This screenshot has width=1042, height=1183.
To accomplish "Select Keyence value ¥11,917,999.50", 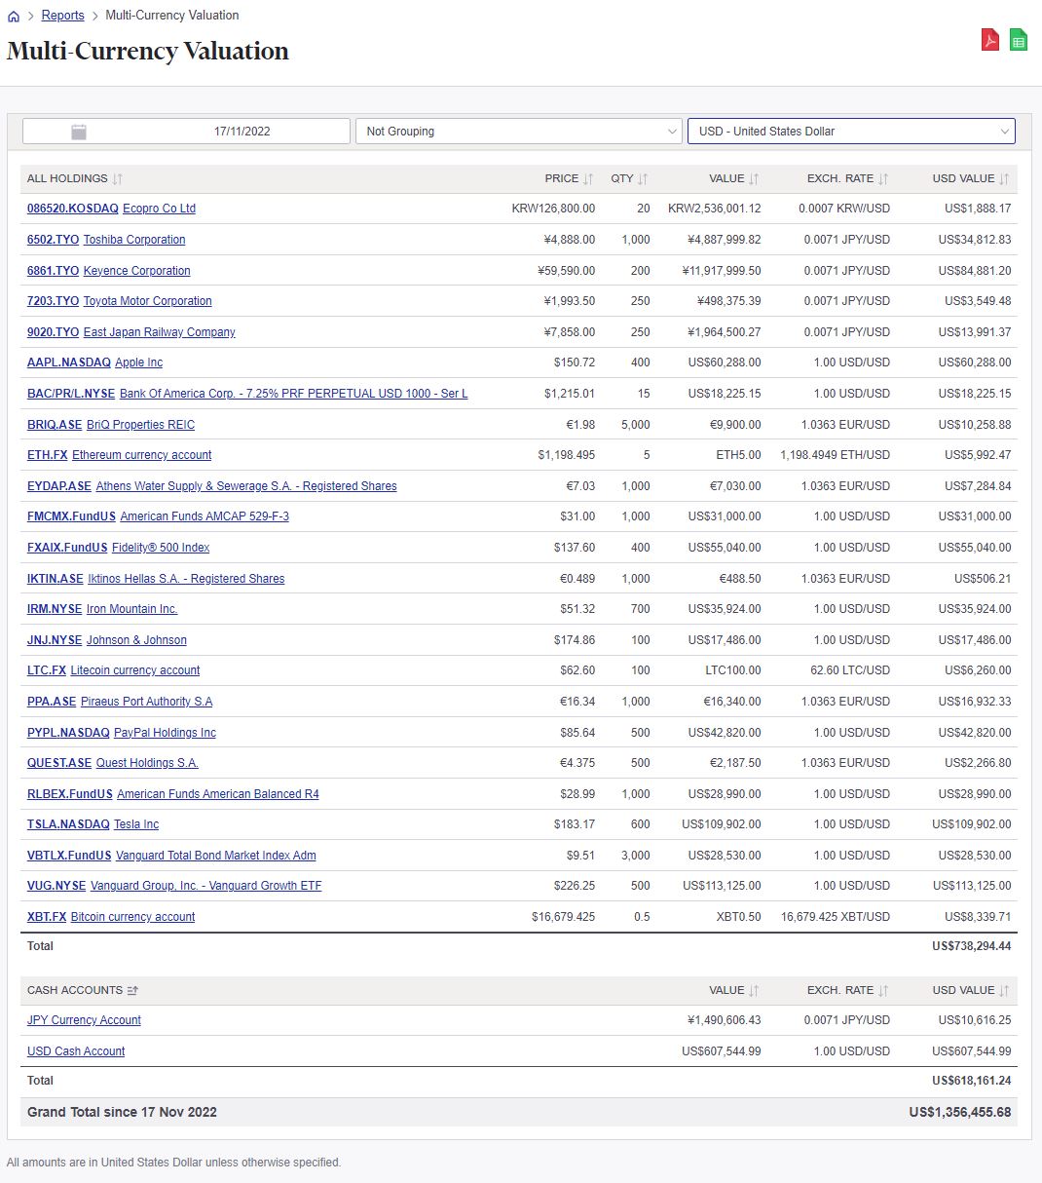I will pos(722,271).
